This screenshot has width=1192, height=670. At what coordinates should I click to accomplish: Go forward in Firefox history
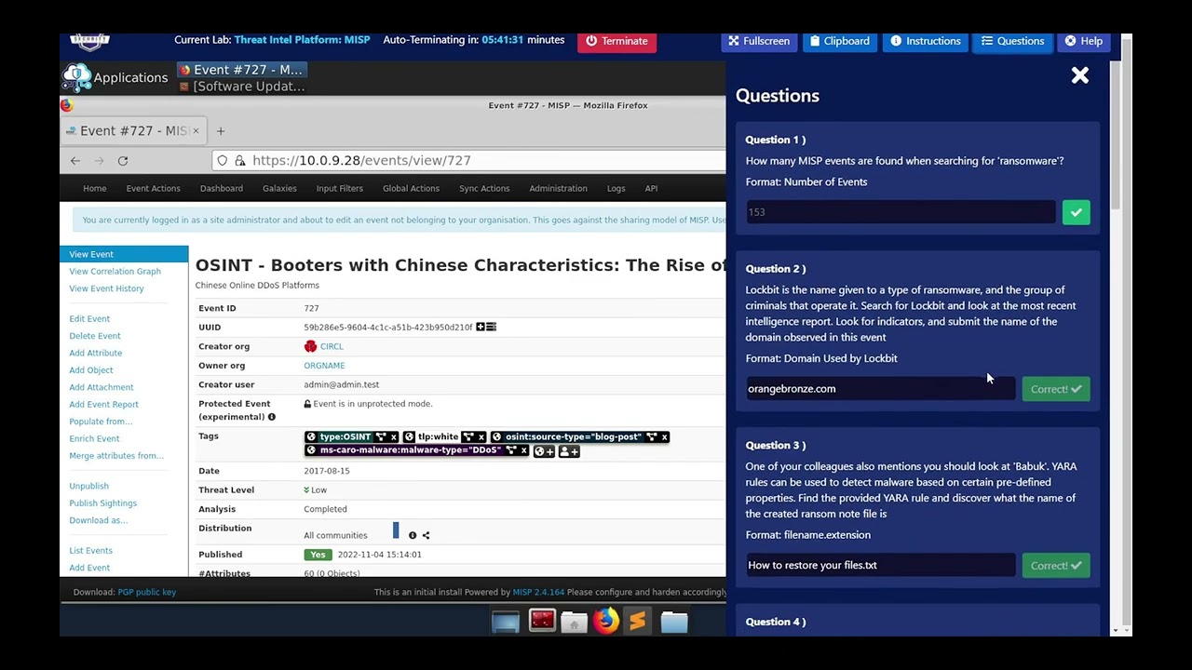point(99,161)
